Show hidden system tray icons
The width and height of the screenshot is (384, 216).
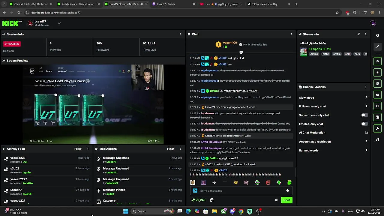[323, 211]
